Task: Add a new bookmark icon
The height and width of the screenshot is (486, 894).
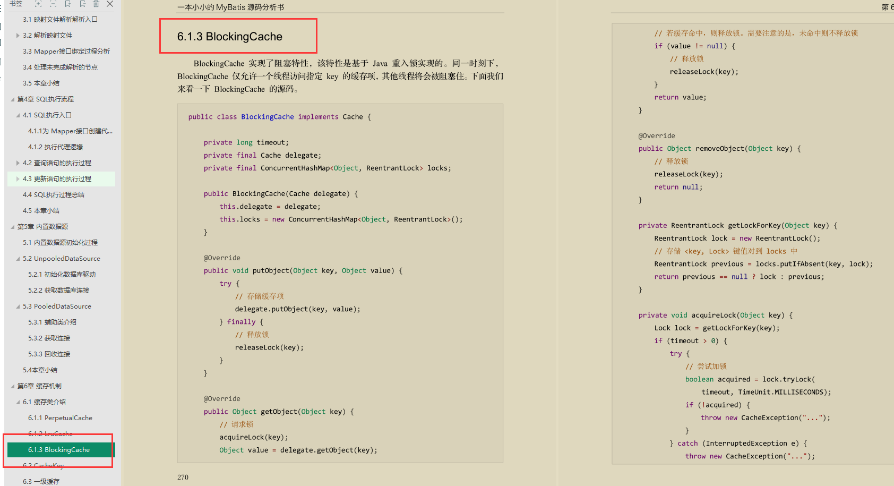Action: coord(68,4)
